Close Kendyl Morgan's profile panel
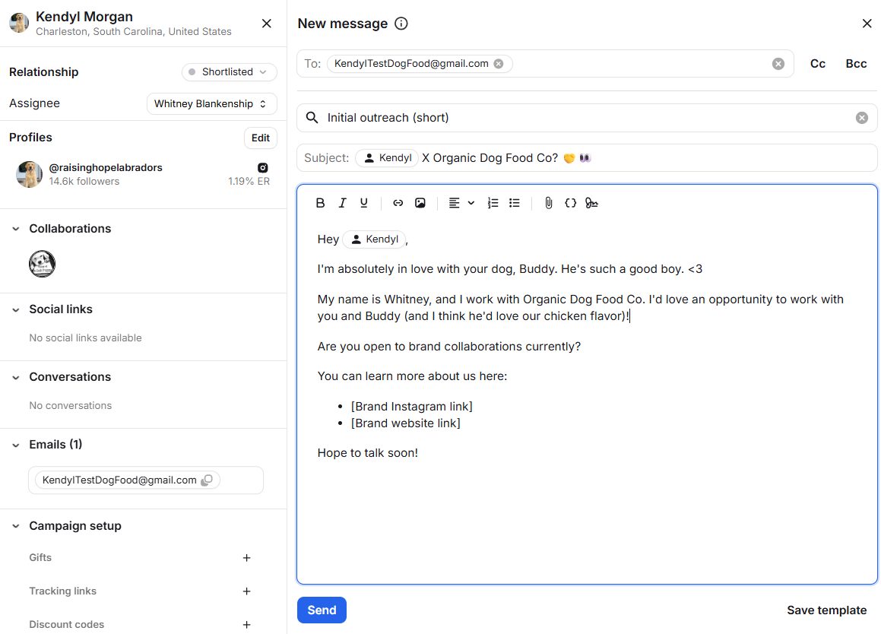 coord(266,23)
